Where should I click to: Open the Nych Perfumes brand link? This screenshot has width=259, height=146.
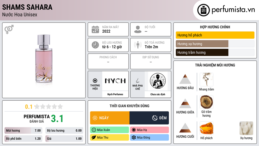tap(115, 94)
